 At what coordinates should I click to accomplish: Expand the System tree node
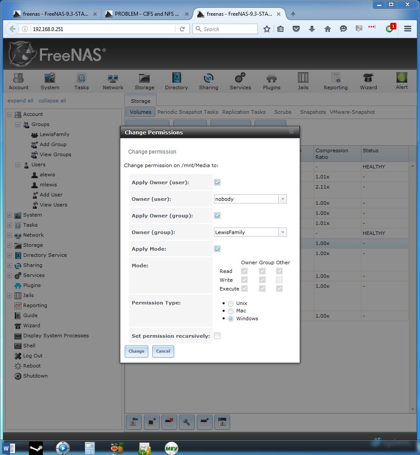9,215
